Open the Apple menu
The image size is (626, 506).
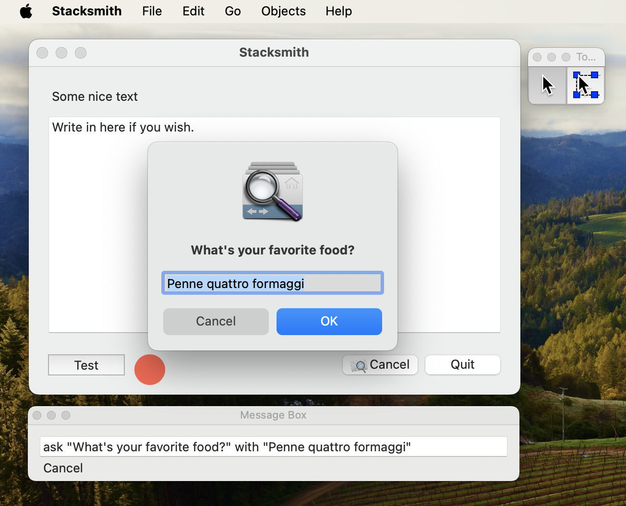point(26,11)
